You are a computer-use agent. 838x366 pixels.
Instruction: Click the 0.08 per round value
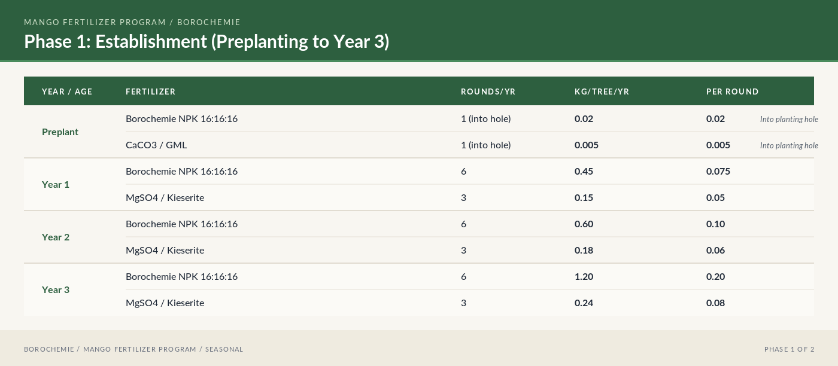pyautogui.click(x=715, y=303)
